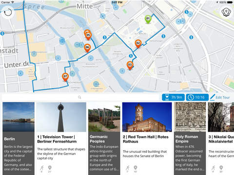Image resolution: width=234 pixels, height=175 pixels.
Task: Select orange map pin 03
Action: tap(130, 66)
